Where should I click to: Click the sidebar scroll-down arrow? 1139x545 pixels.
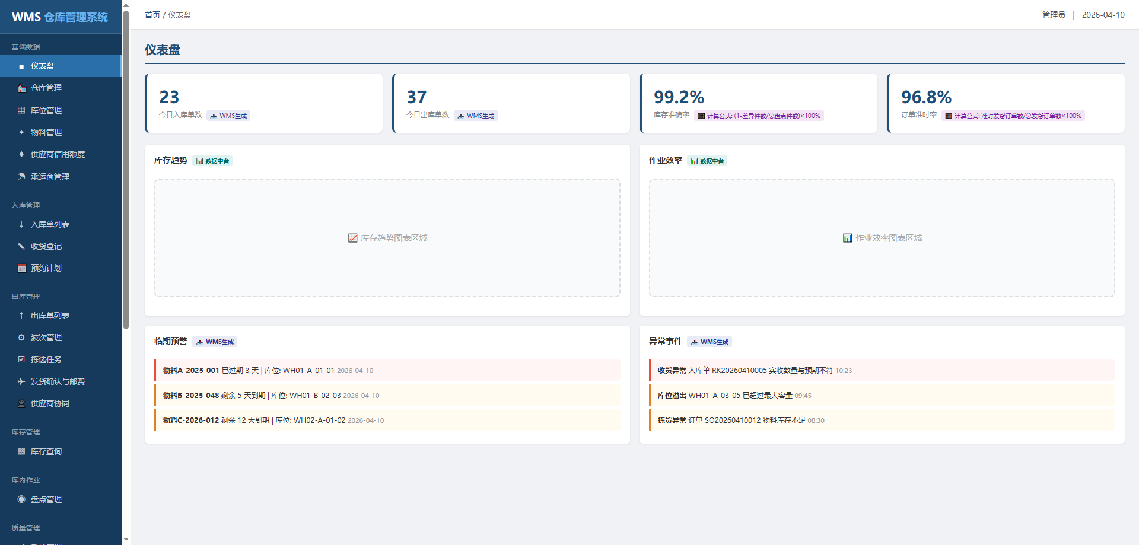(x=126, y=539)
